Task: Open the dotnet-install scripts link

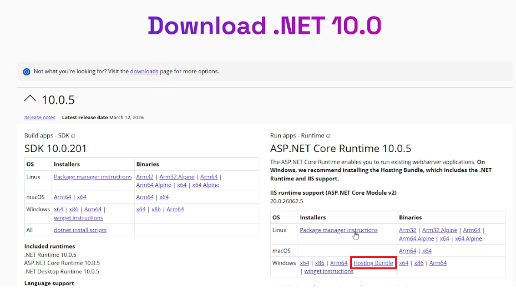Action: (80, 230)
